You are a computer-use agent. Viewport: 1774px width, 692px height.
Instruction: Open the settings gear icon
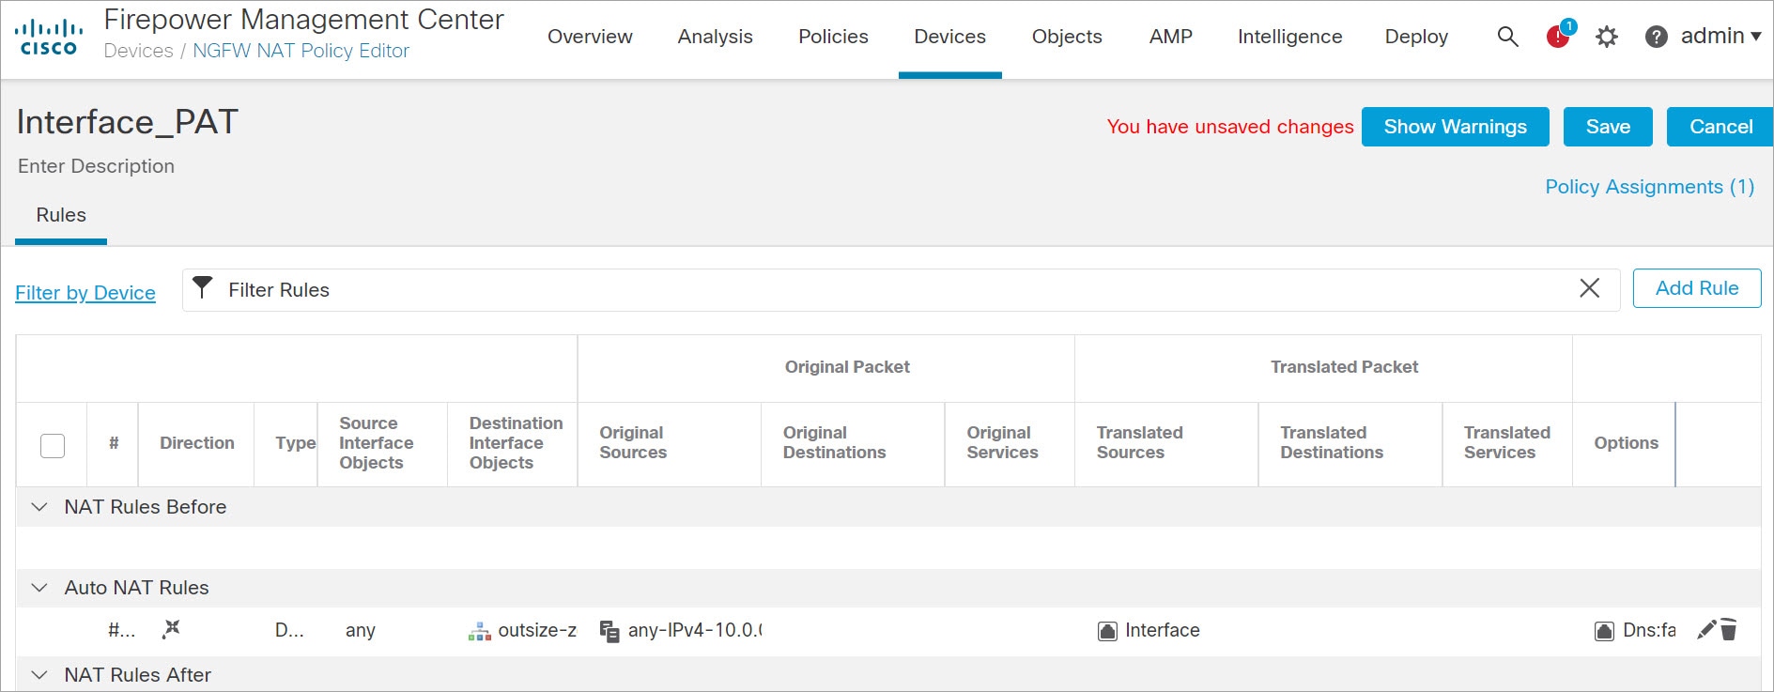pos(1607,37)
